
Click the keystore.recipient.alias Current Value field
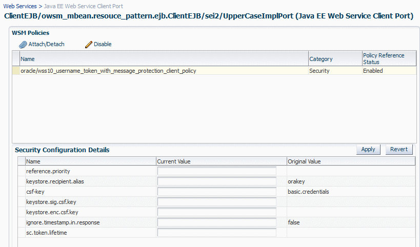217,181
